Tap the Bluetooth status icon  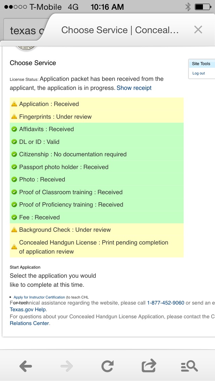[x=187, y=7]
